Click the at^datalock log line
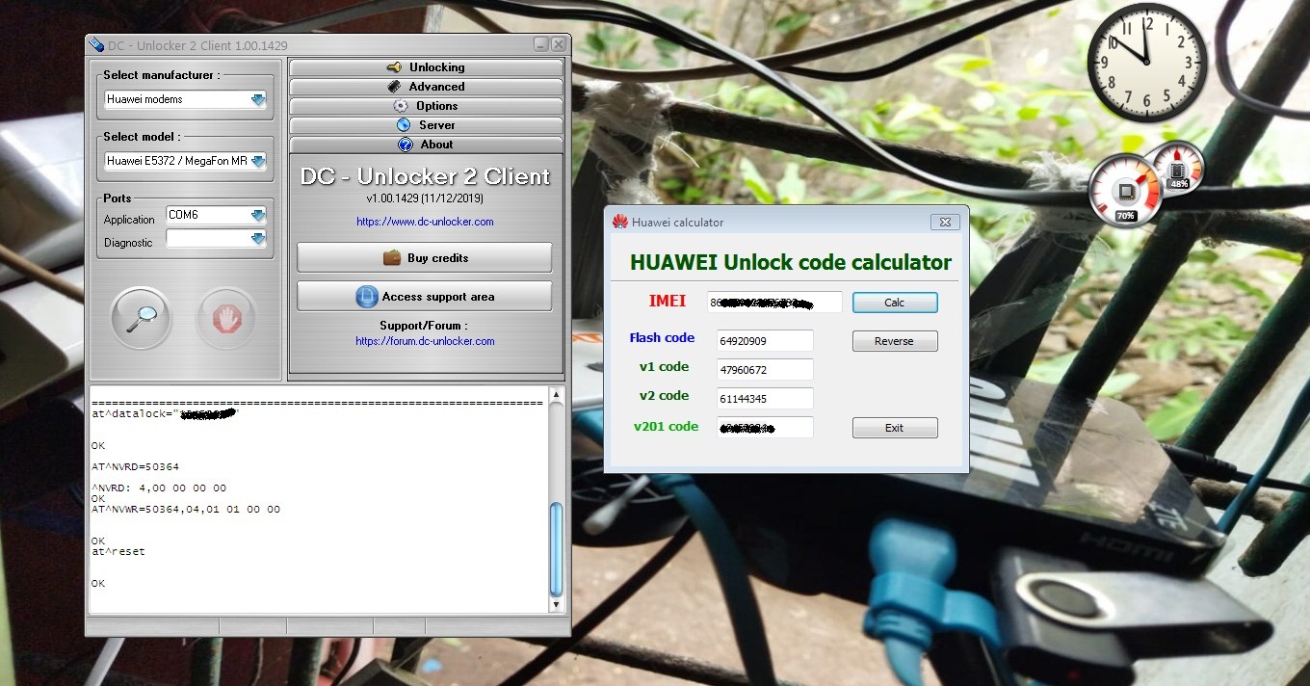Image resolution: width=1310 pixels, height=686 pixels. point(164,413)
